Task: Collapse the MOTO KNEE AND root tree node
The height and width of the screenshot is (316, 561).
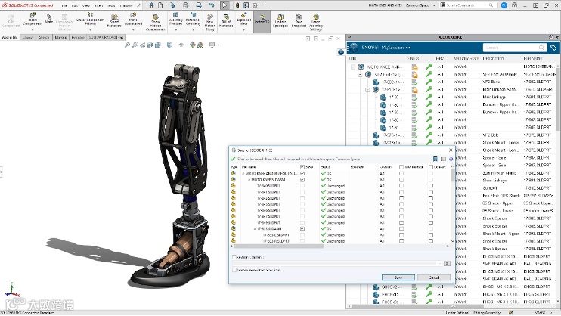Action: [x=353, y=67]
